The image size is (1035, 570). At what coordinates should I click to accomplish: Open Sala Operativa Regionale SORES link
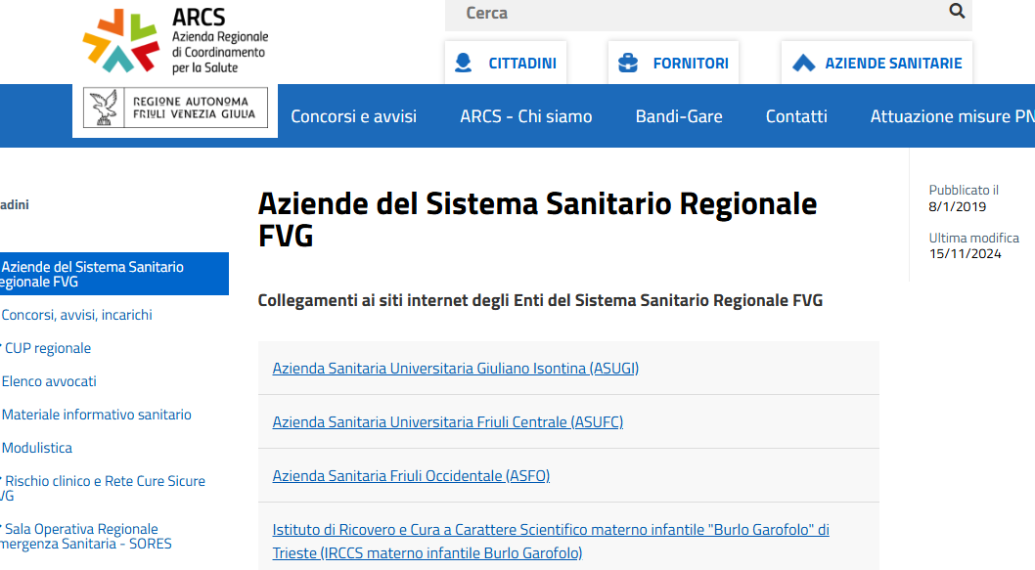[86, 537]
